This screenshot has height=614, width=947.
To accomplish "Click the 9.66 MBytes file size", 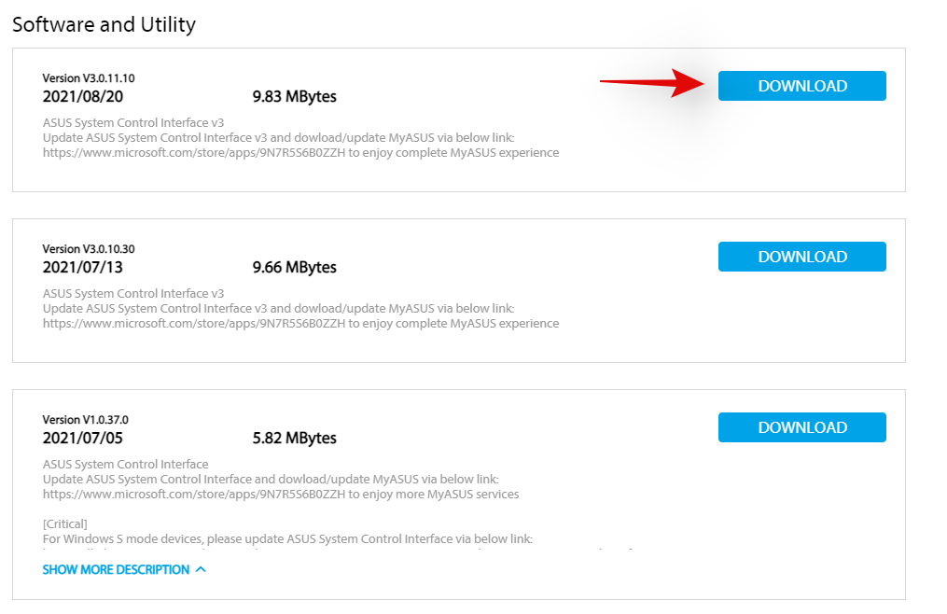I will coord(294,267).
